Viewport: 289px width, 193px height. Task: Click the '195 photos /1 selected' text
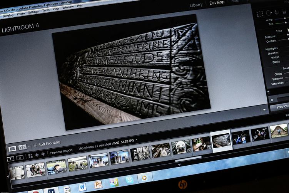coord(94,146)
